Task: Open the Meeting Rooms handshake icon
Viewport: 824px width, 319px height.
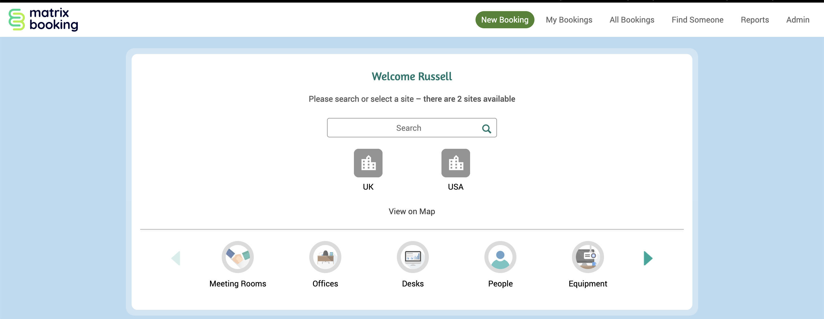Action: pos(238,257)
